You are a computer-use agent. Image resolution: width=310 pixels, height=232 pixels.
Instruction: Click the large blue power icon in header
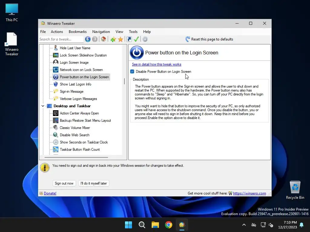click(137, 53)
